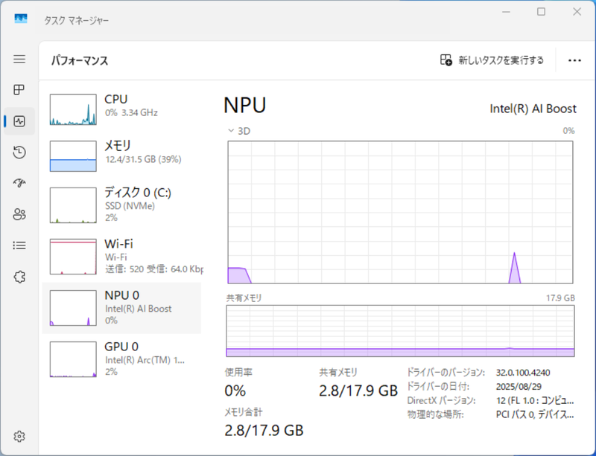This screenshot has height=456, width=596.
Task: Click the NPU 0 thumbnail graph
Action: click(73, 307)
